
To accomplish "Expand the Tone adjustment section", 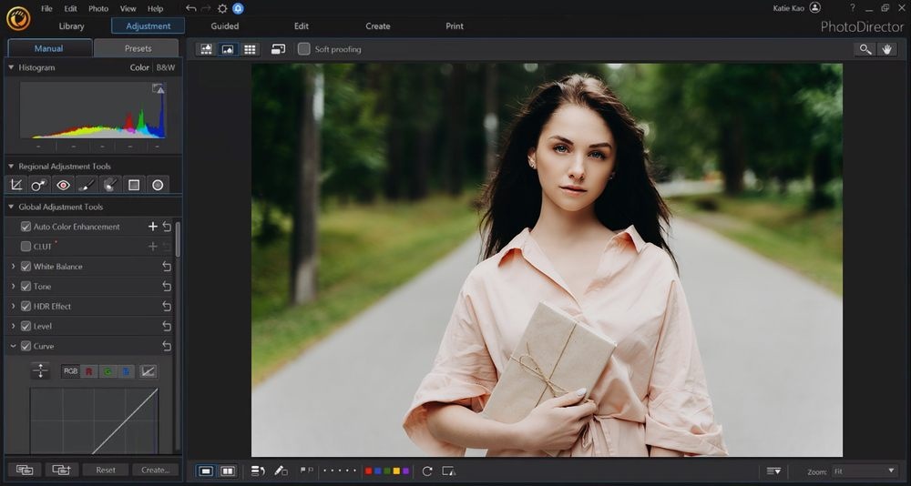I will pos(13,287).
